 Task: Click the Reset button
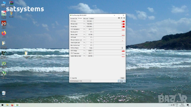tap(122, 78)
